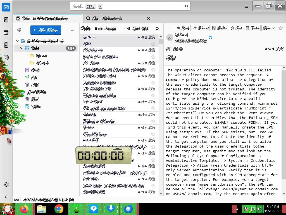Toggle star on the Alert message
Screen dimensions: 286x215
pos(153,44)
